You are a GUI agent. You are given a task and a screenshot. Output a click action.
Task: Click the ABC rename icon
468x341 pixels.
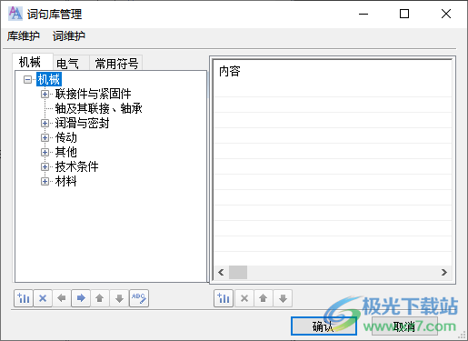[139, 298]
